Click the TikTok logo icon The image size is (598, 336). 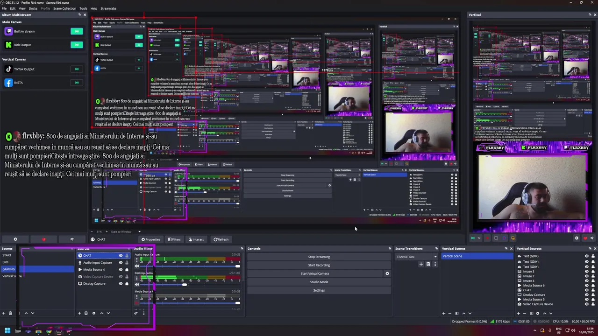point(8,69)
